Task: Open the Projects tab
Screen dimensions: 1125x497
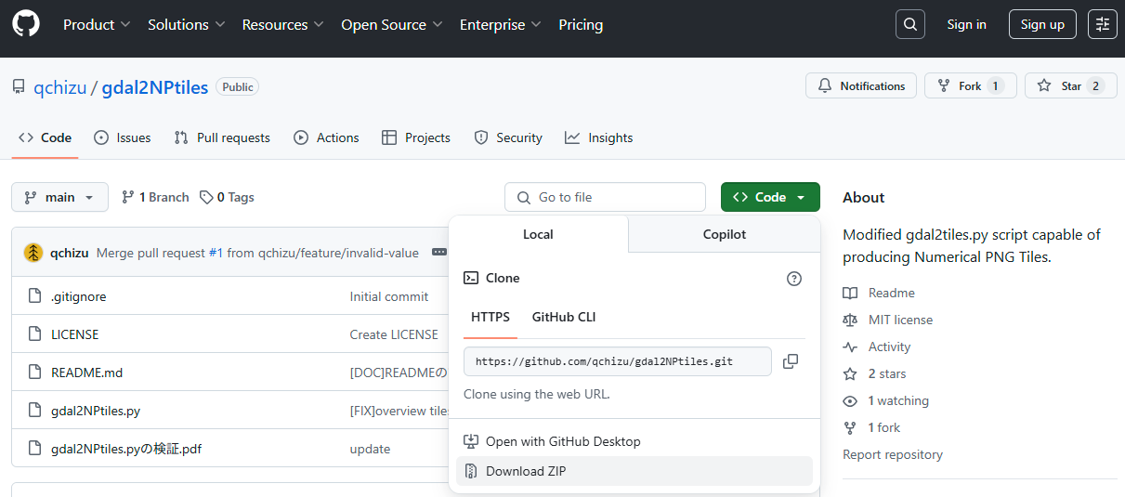Action: [416, 137]
